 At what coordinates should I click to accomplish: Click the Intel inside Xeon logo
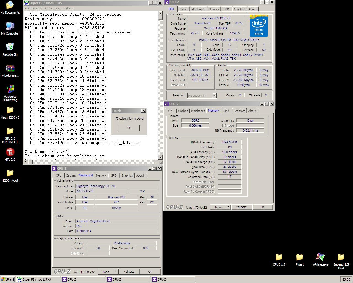(259, 26)
